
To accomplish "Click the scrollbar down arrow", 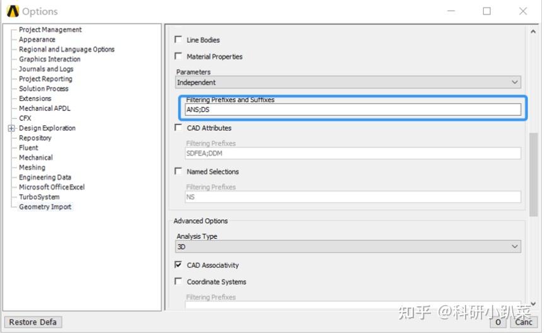I will point(533,304).
